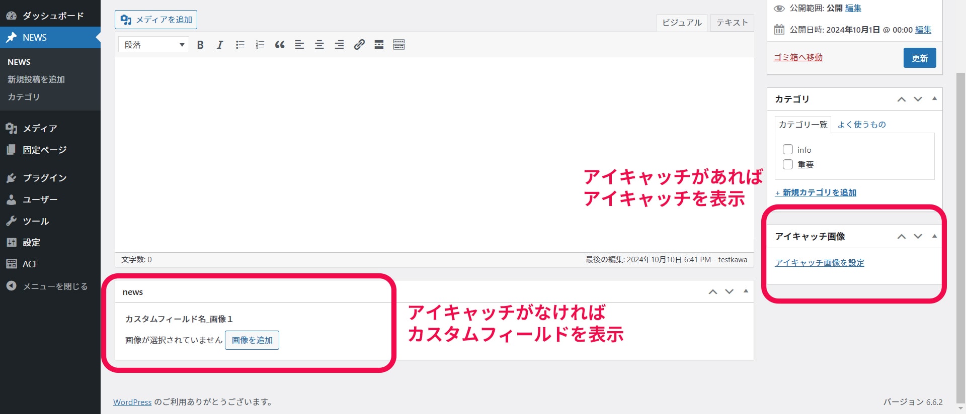Edit the 公開日時 publish date
Viewport: 966px width, 414px height.
(923, 30)
